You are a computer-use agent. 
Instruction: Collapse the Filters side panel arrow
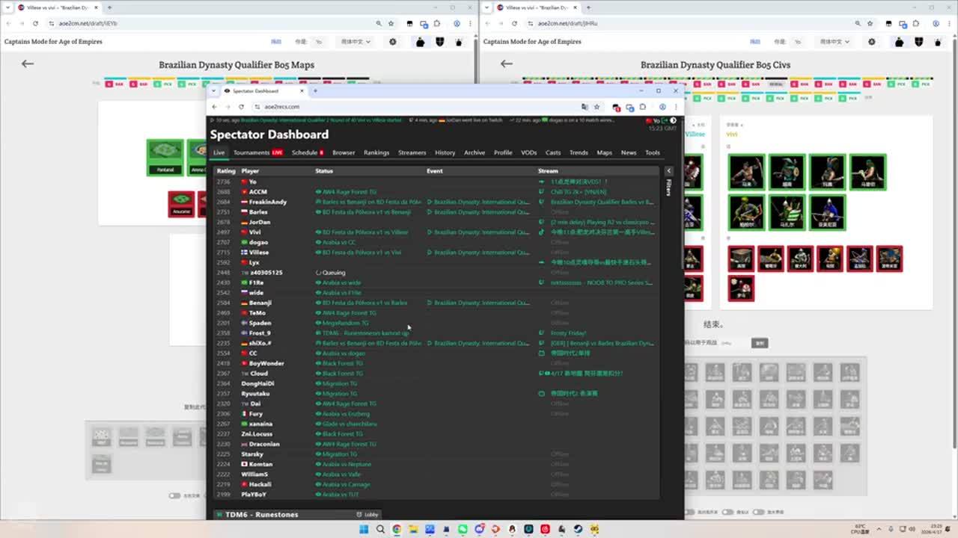point(668,171)
